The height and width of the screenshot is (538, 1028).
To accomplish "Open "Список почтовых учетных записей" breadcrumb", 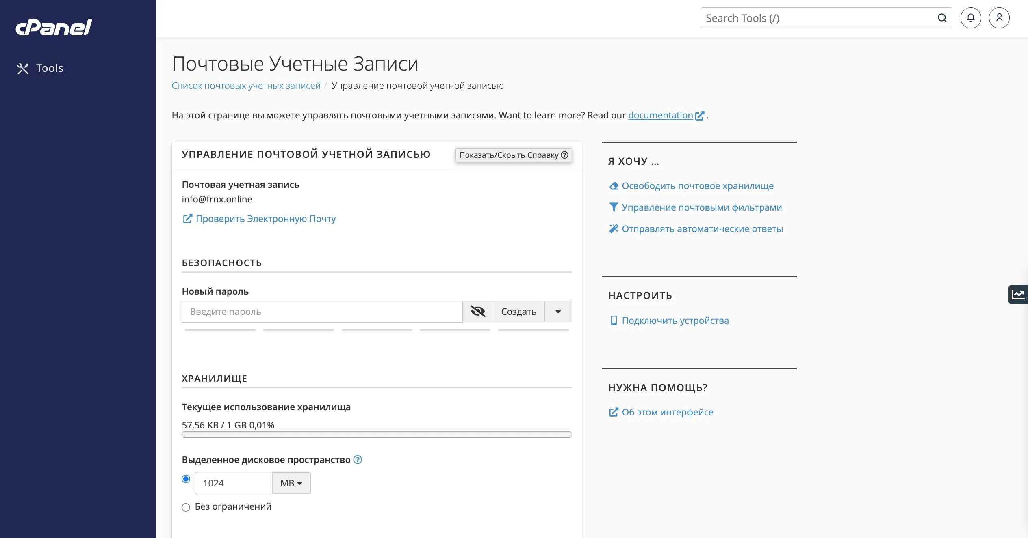I will point(246,86).
